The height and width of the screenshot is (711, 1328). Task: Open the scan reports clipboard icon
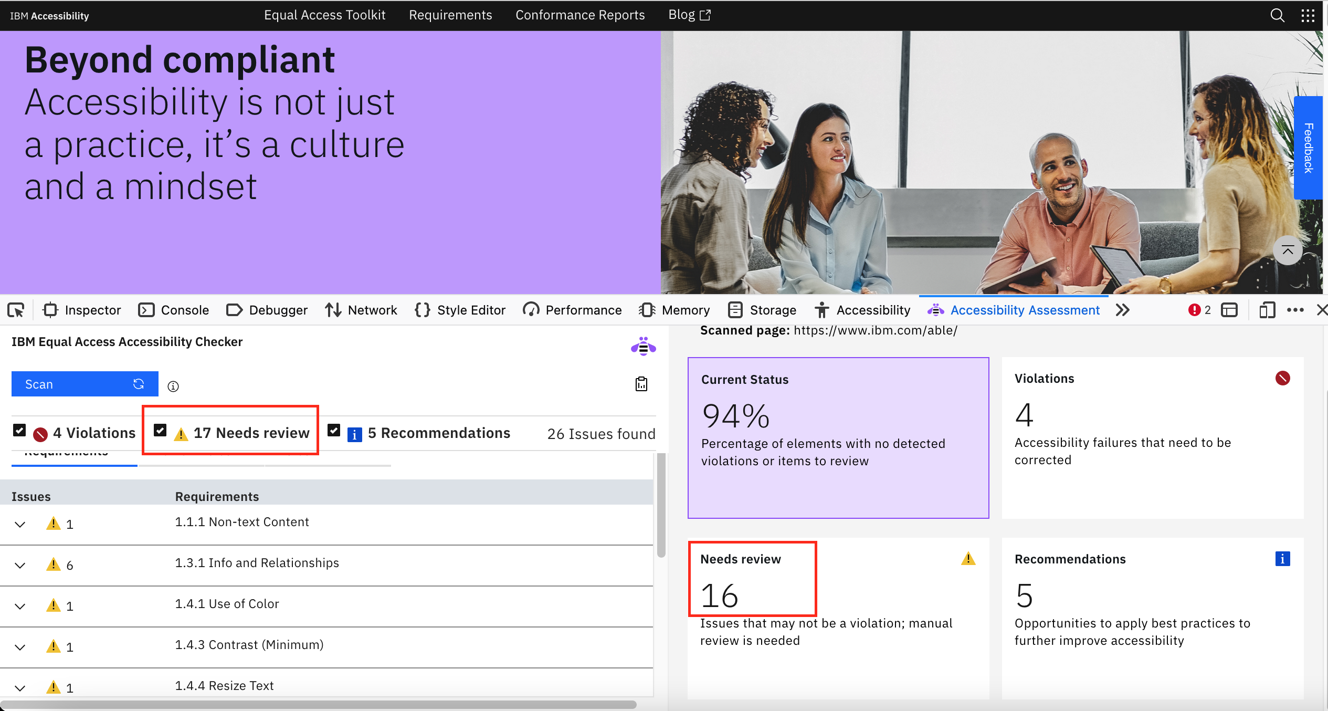pyautogui.click(x=641, y=384)
